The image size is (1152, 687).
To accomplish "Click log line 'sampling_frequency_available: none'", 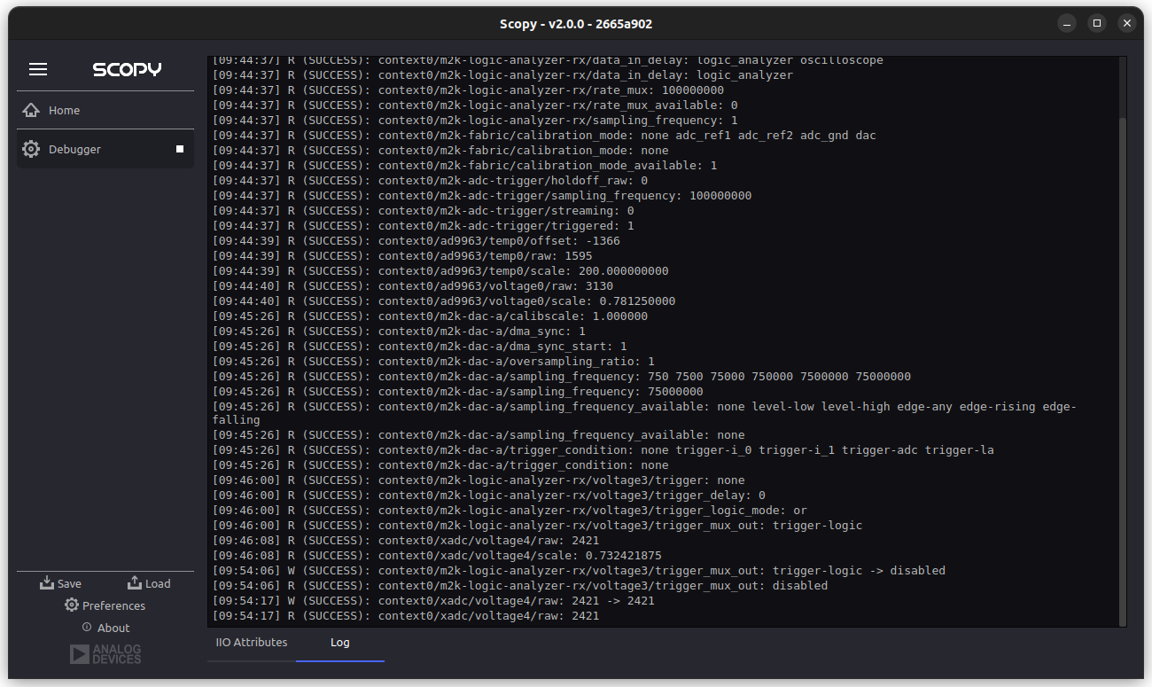I will click(x=479, y=435).
